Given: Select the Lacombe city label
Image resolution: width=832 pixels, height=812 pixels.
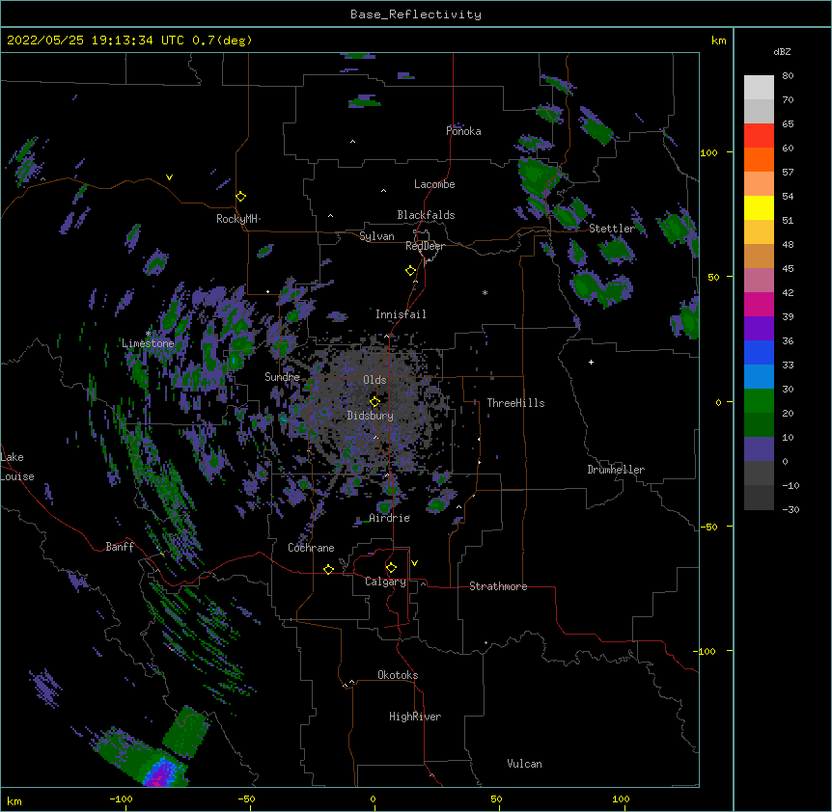Looking at the screenshot, I should coord(434,184).
